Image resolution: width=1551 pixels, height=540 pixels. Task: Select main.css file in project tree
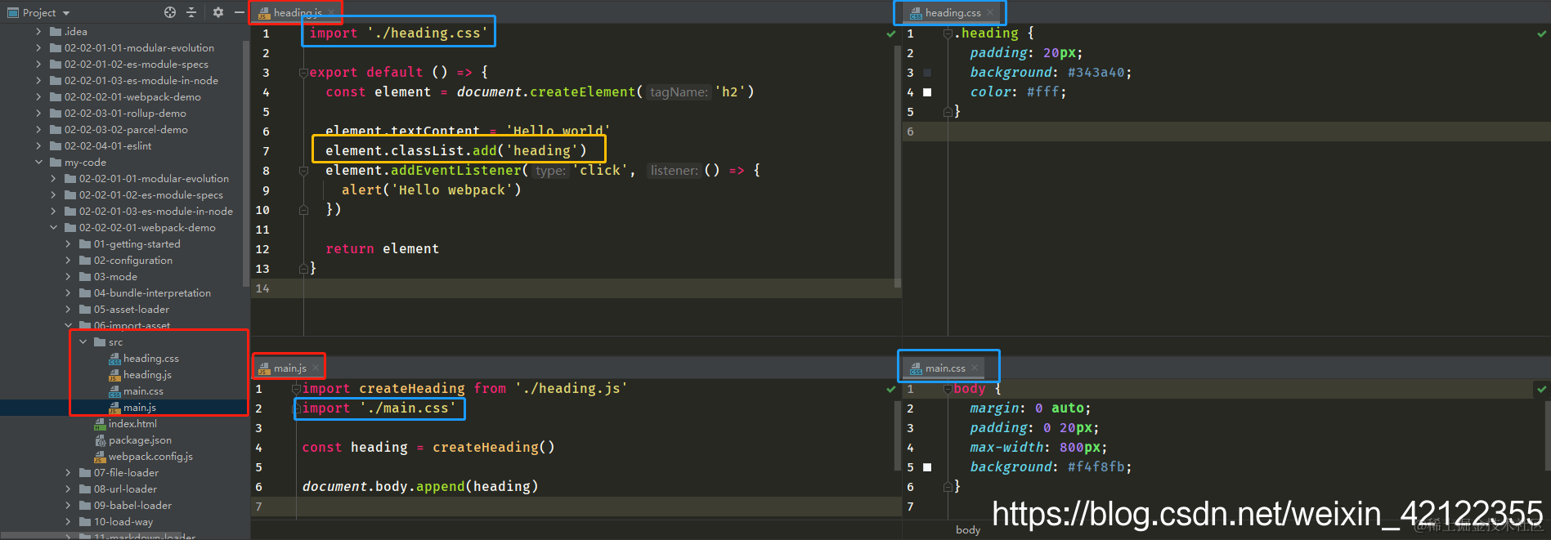(x=143, y=390)
